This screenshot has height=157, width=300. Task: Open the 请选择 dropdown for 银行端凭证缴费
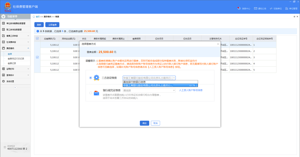pos(149,90)
